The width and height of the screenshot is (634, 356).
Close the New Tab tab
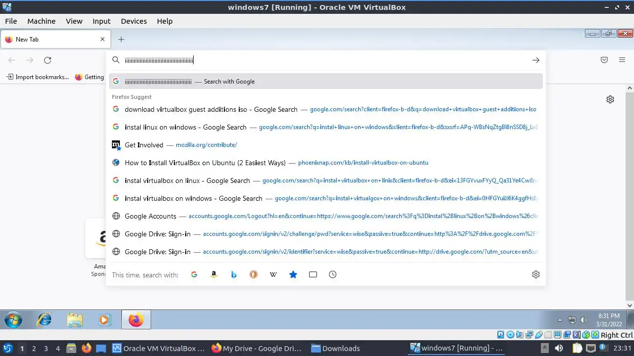[103, 40]
